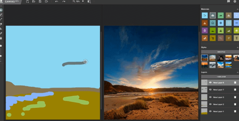
Task: Select the Fill bucket tool
Action: pos(1,29)
